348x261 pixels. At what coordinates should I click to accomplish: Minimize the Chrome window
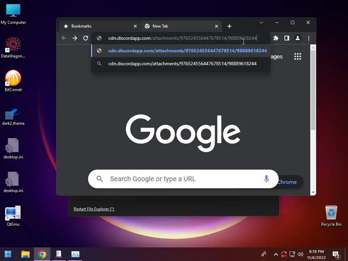pyautogui.click(x=277, y=22)
